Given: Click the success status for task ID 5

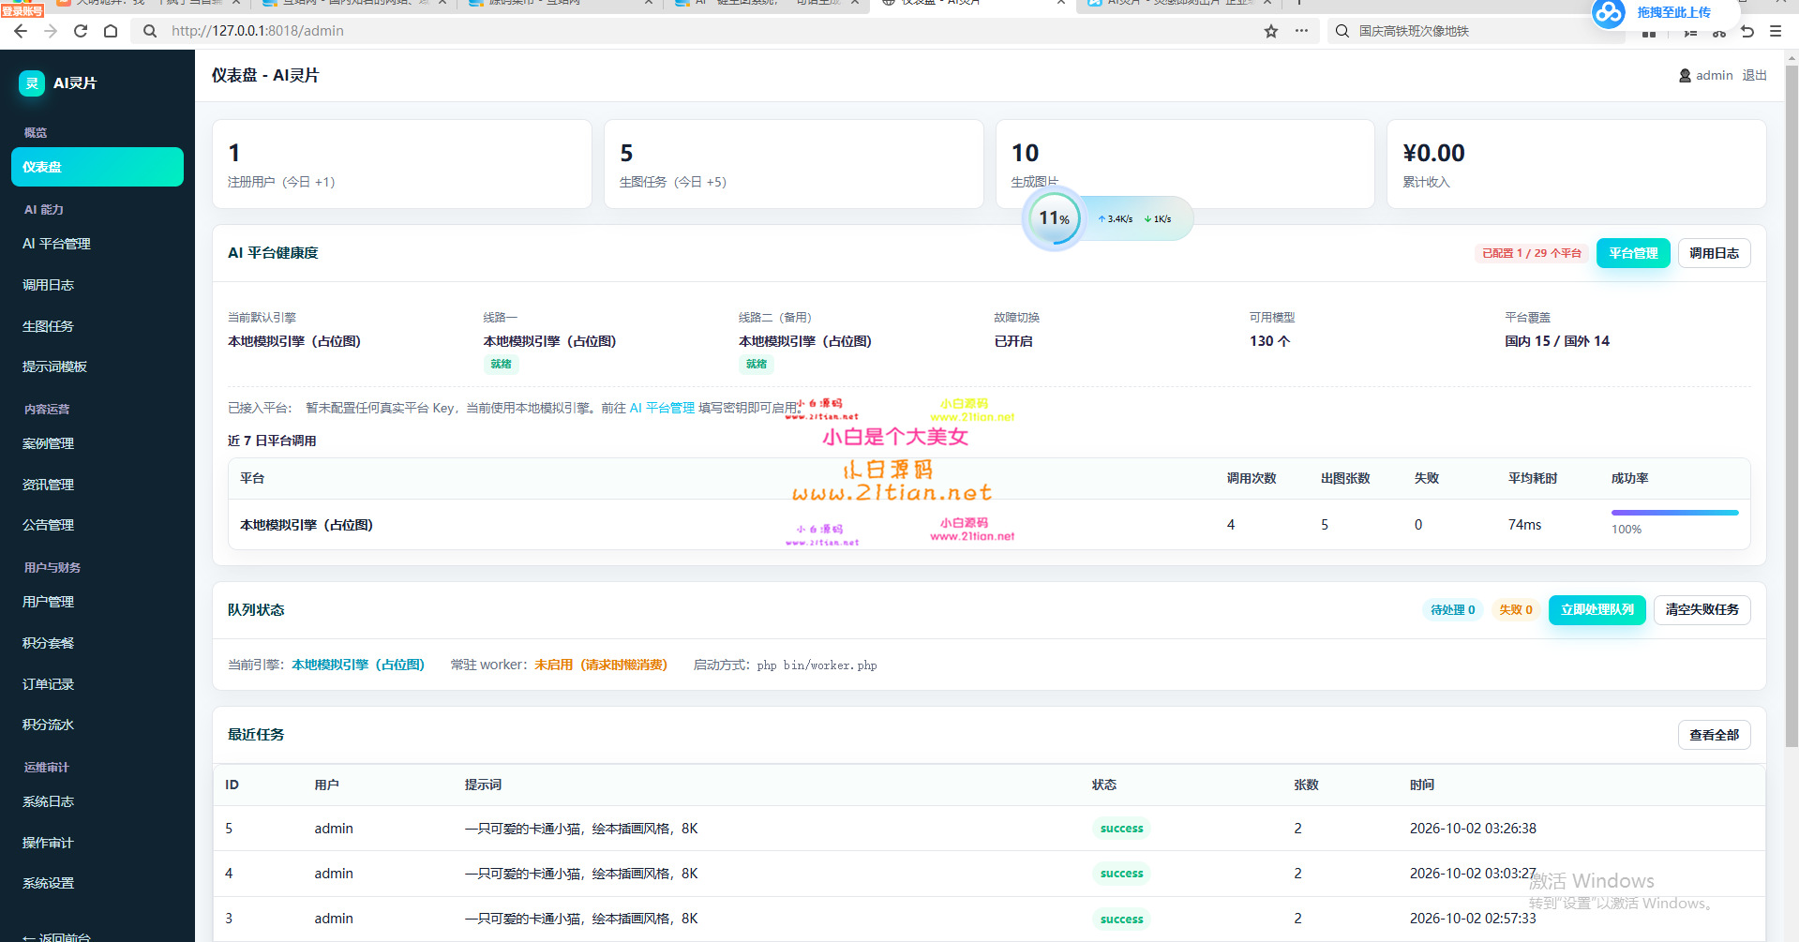Looking at the screenshot, I should click(1121, 829).
